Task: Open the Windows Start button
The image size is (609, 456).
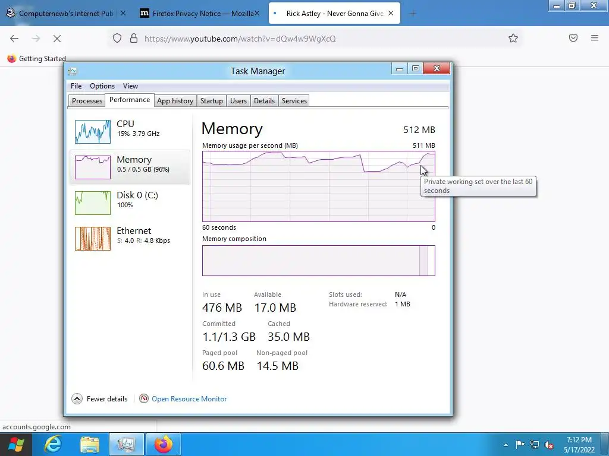Action: coord(16,444)
